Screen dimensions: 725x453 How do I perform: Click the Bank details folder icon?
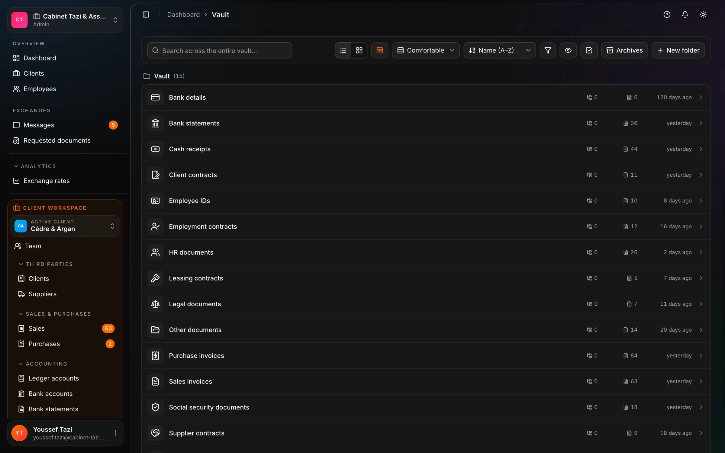tap(155, 97)
